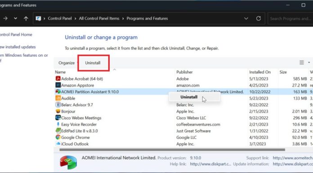Select the EditPad Lite 8 v.8.3.0 entry
The width and height of the screenshot is (313, 173).
[80, 131]
